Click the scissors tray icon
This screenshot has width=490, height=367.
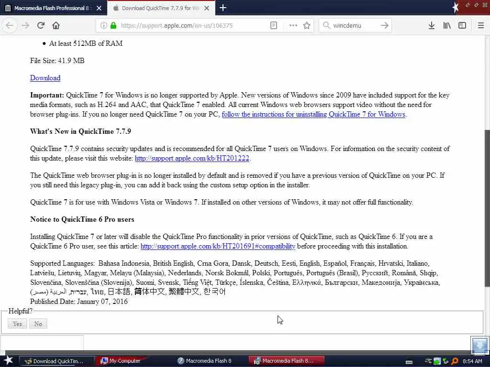(428, 361)
